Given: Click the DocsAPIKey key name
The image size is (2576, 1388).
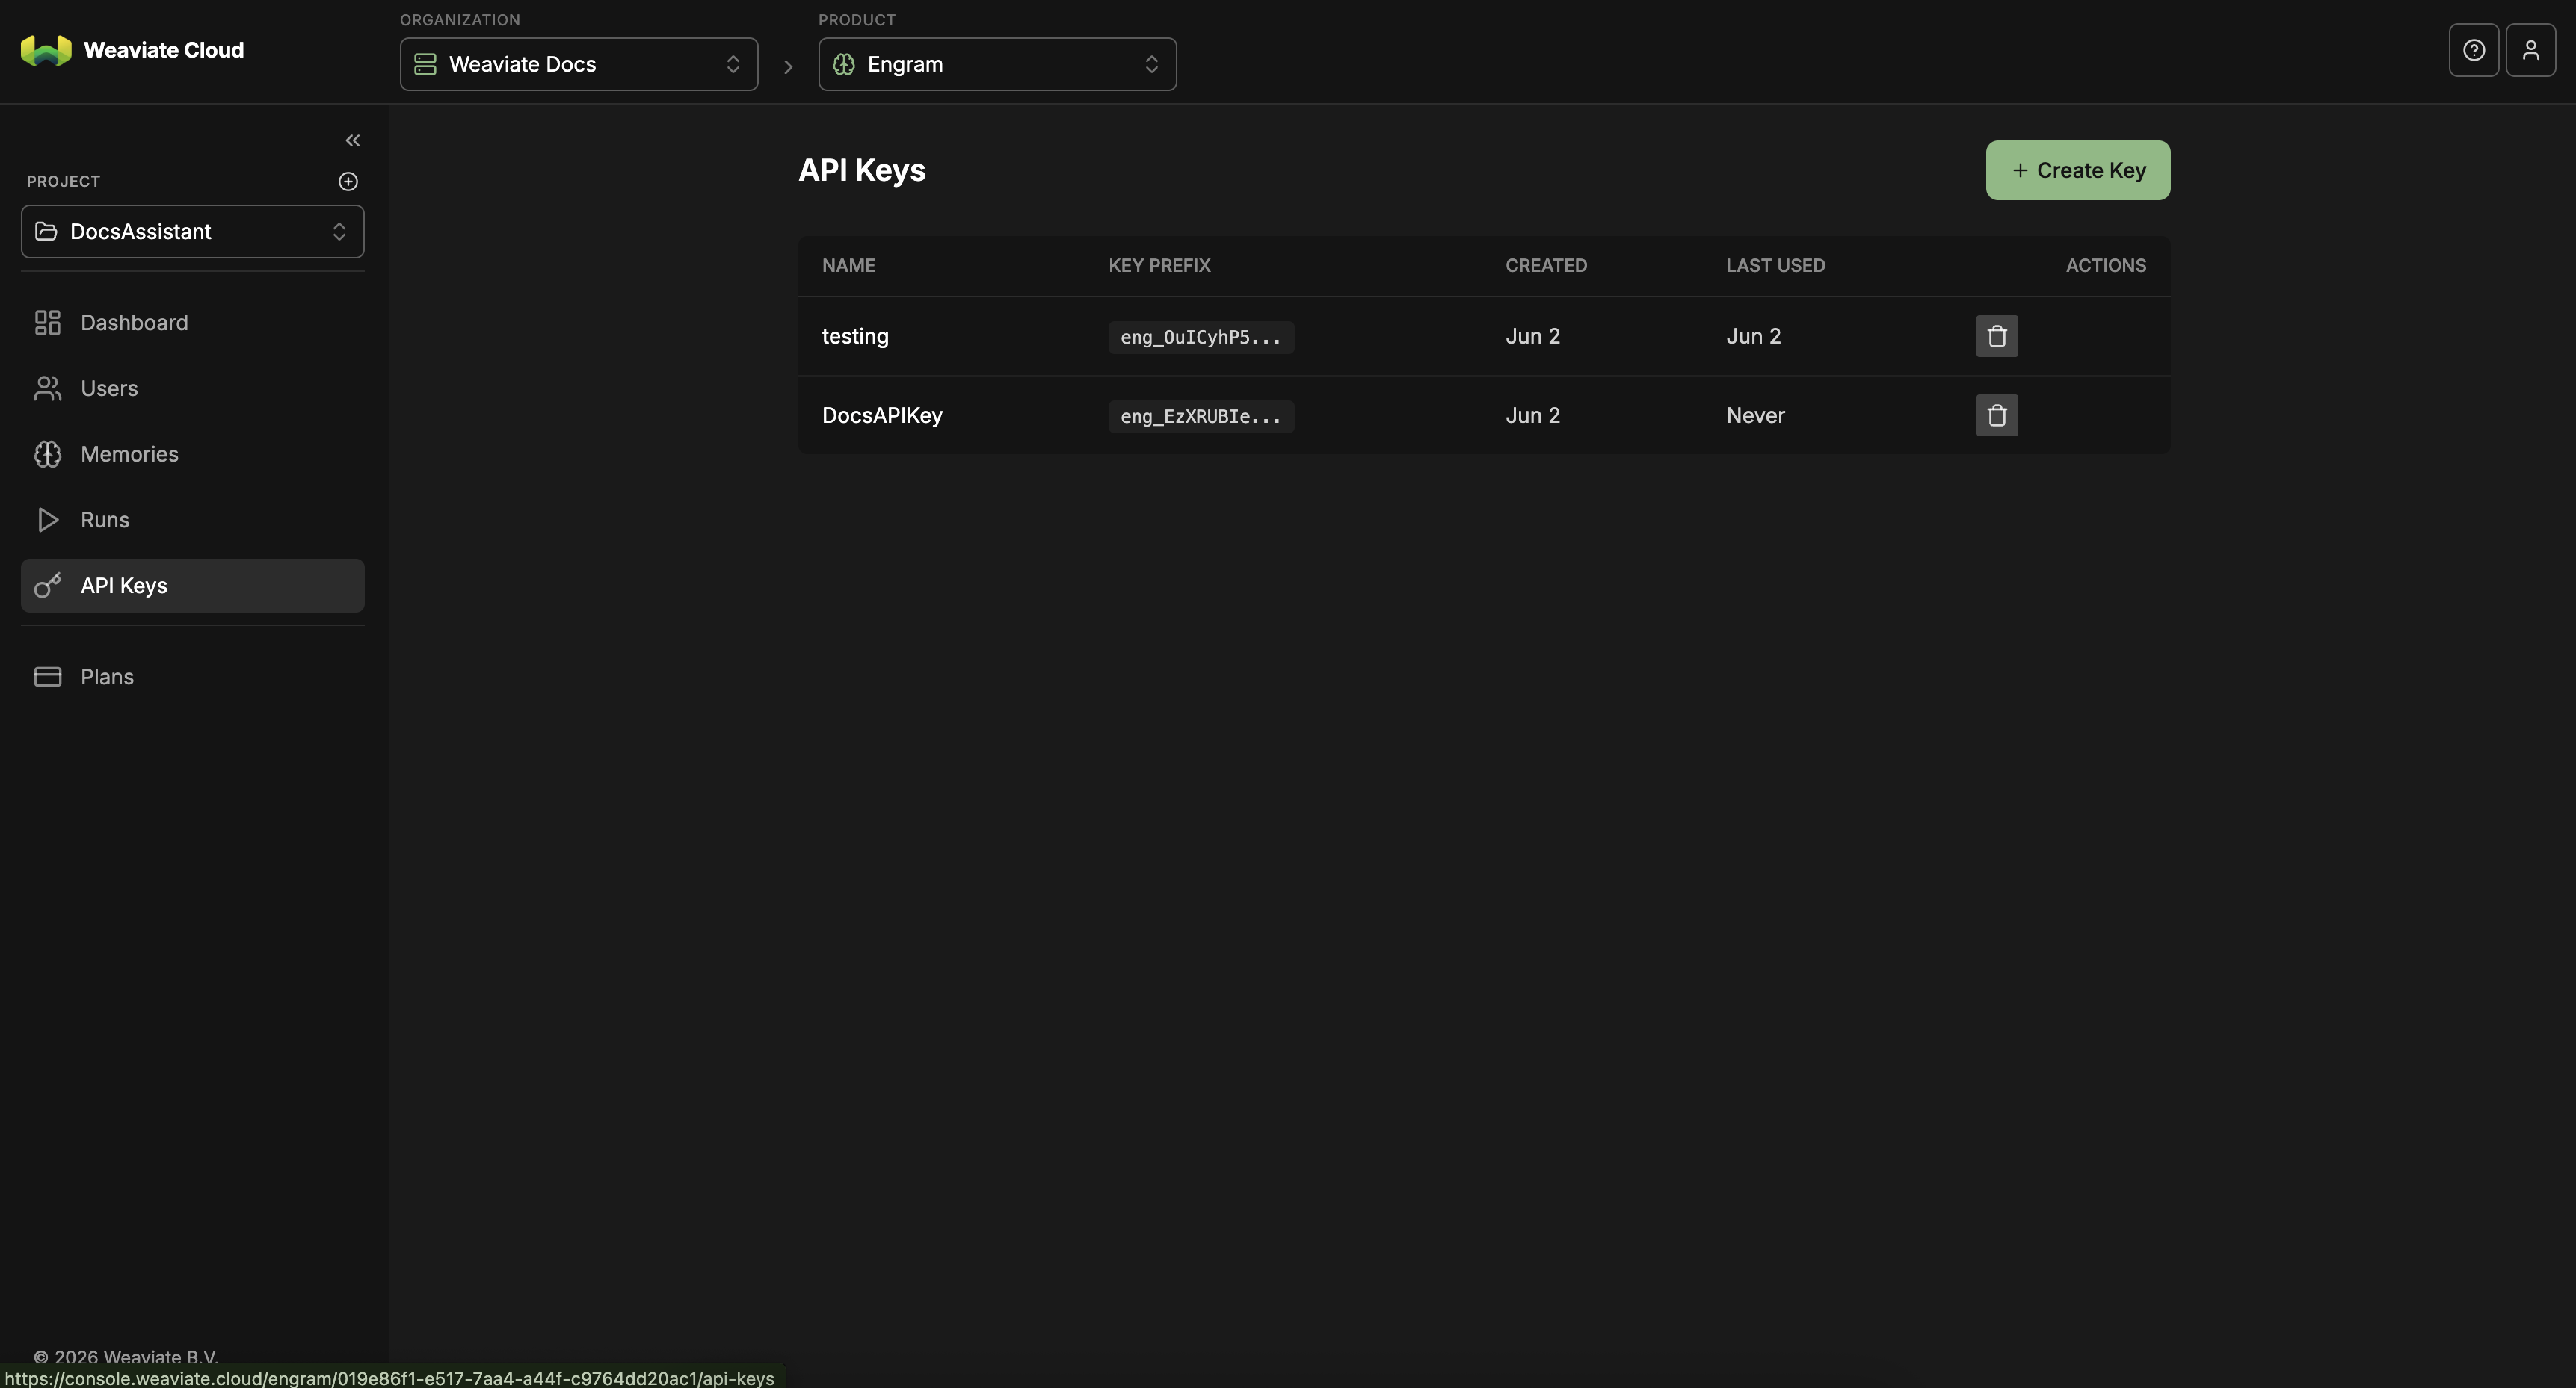Looking at the screenshot, I should (882, 415).
